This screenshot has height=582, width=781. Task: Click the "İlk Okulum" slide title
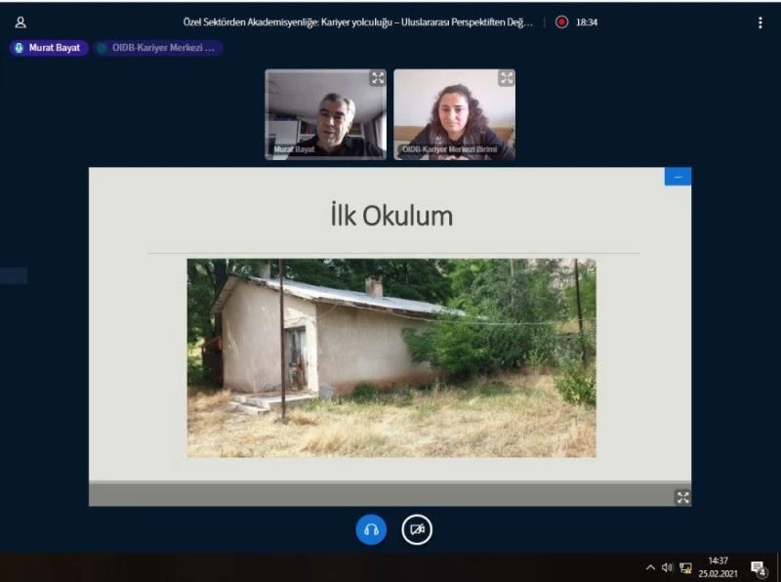tap(390, 216)
